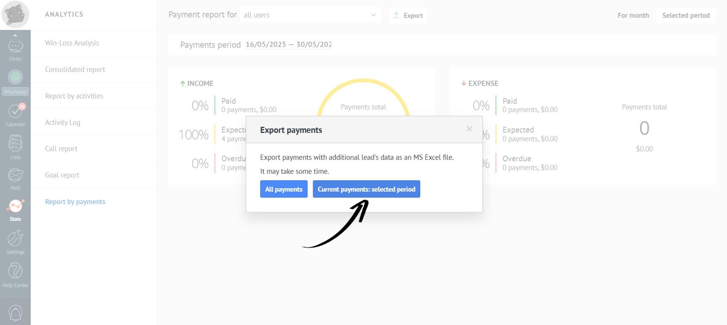The width and height of the screenshot is (727, 325).
Task: Switch to the For month tab
Action: 633,16
